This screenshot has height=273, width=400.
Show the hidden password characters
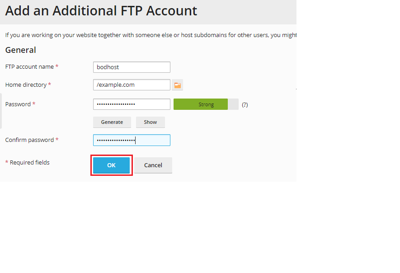150,122
